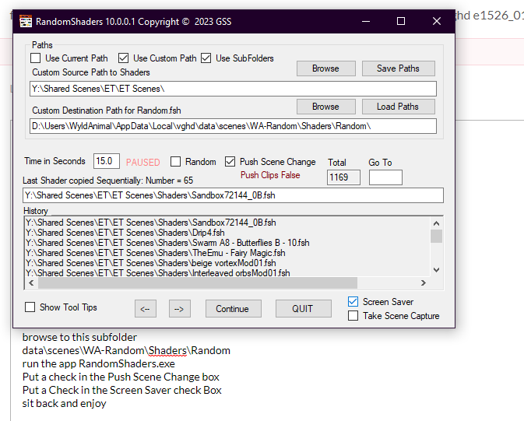The width and height of the screenshot is (524, 421).
Task: Click the previous shader arrow button
Action: (145, 309)
